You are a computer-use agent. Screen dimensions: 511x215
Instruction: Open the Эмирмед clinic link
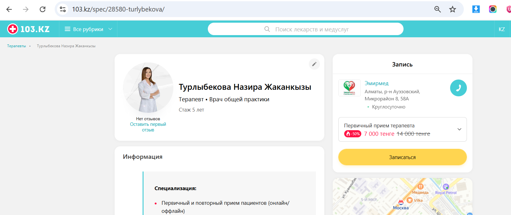point(376,83)
